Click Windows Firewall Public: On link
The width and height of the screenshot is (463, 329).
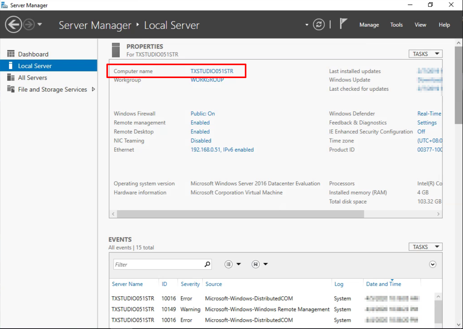coord(203,113)
